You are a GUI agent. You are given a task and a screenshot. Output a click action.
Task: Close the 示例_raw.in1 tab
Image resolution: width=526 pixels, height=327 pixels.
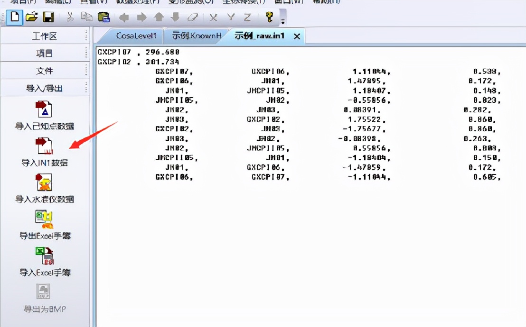297,36
